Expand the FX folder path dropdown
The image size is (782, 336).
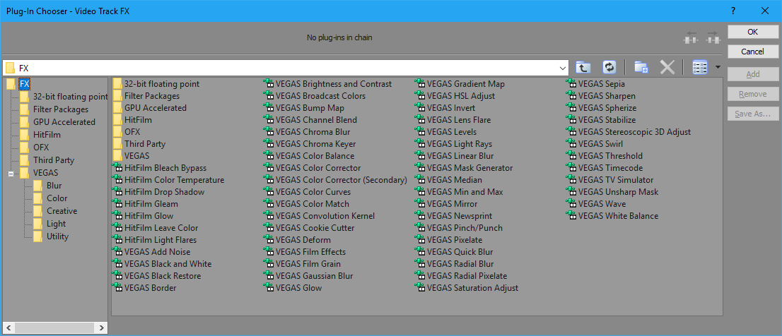564,67
